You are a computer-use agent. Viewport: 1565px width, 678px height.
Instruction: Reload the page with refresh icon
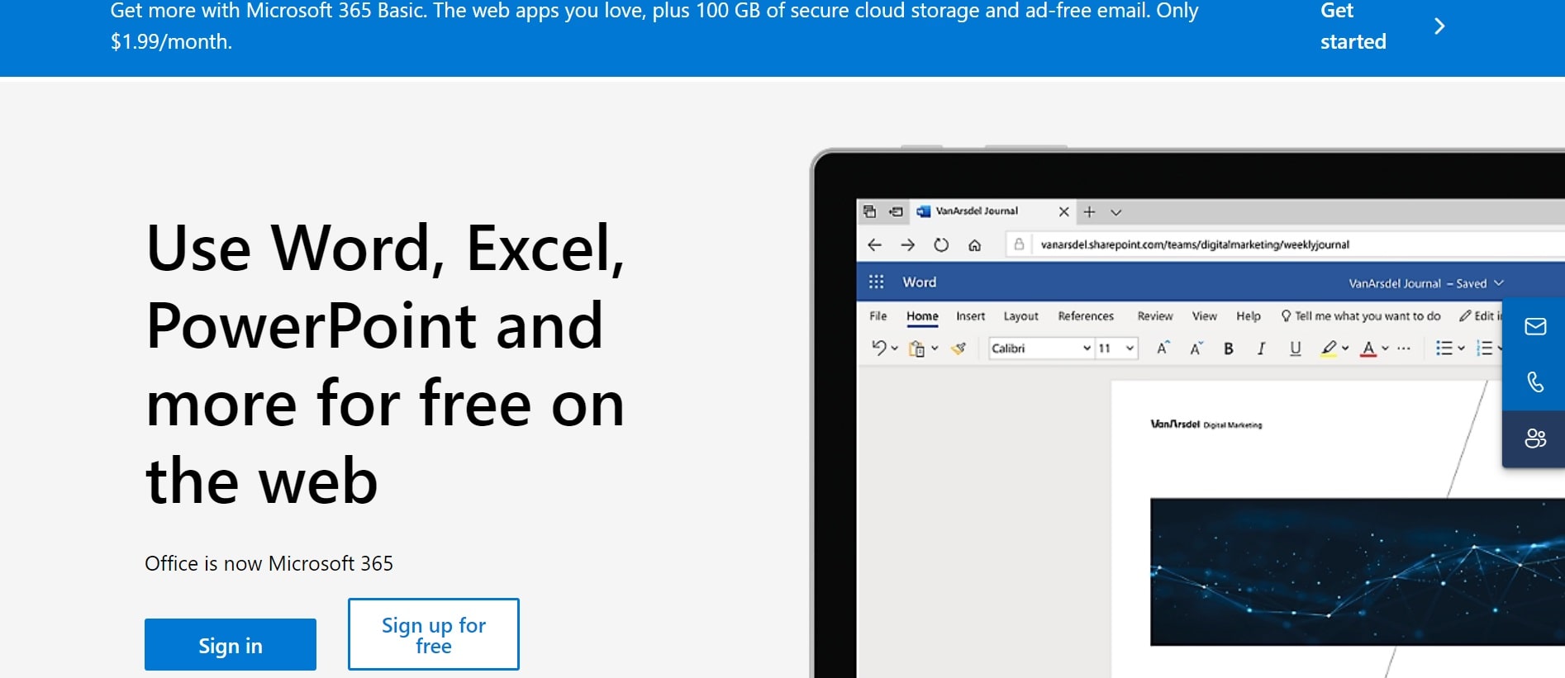941,244
